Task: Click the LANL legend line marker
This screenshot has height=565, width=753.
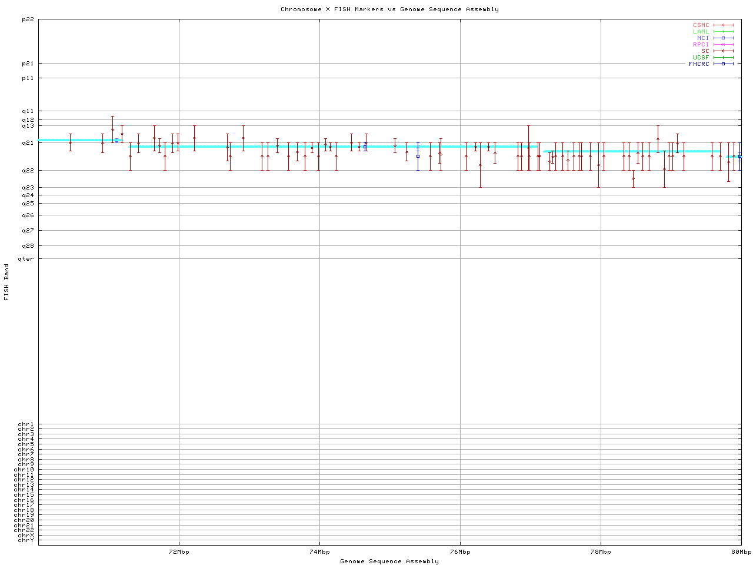Action: click(723, 32)
